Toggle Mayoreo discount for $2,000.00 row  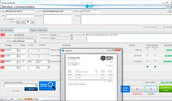tap(147, 55)
